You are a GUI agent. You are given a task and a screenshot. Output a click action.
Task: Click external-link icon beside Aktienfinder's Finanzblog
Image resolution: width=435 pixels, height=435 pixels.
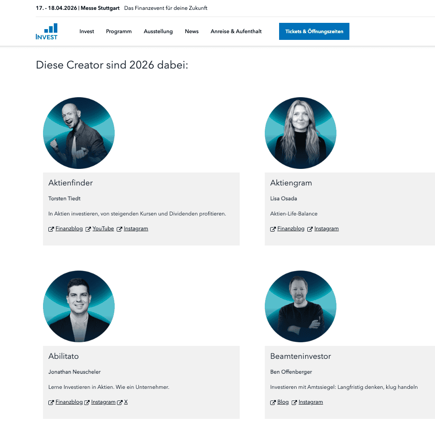(x=51, y=229)
